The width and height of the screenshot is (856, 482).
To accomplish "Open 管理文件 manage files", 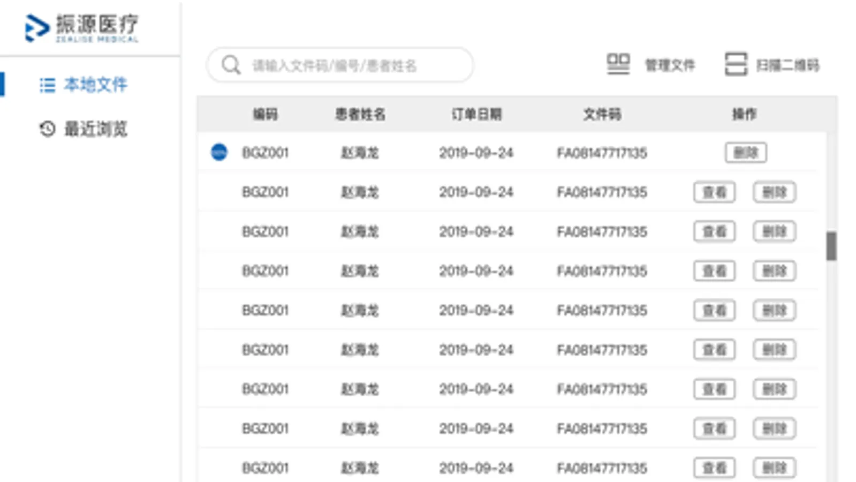I will tap(650, 65).
